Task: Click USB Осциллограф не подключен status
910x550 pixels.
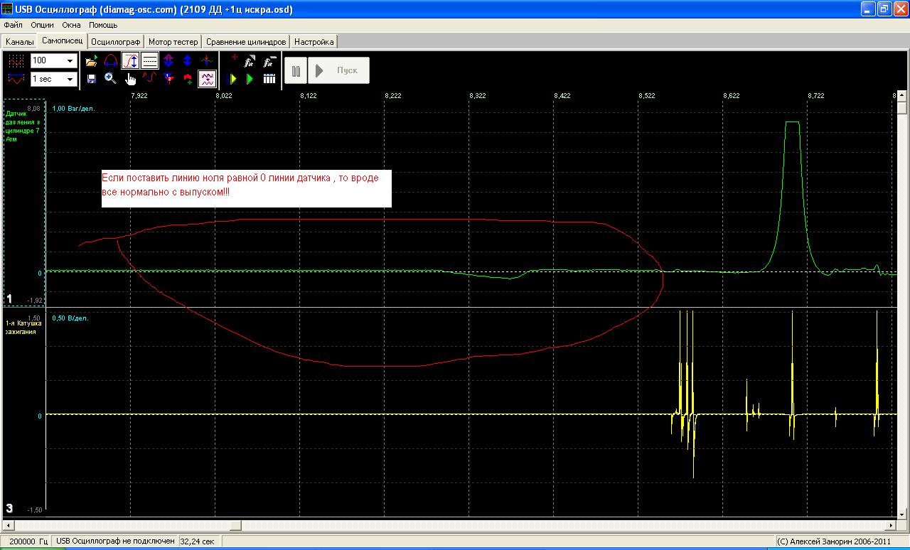Action: coord(116,541)
